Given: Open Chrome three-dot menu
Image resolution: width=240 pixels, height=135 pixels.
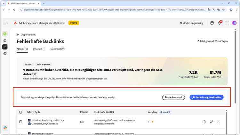Looking at the screenshot, I should (236, 10).
